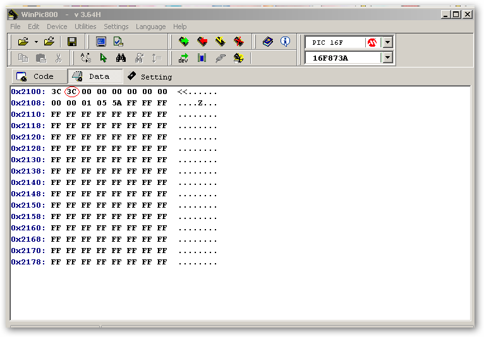Click the binoculars Find icon
Screen dimensions: 484x337
[x=121, y=57]
